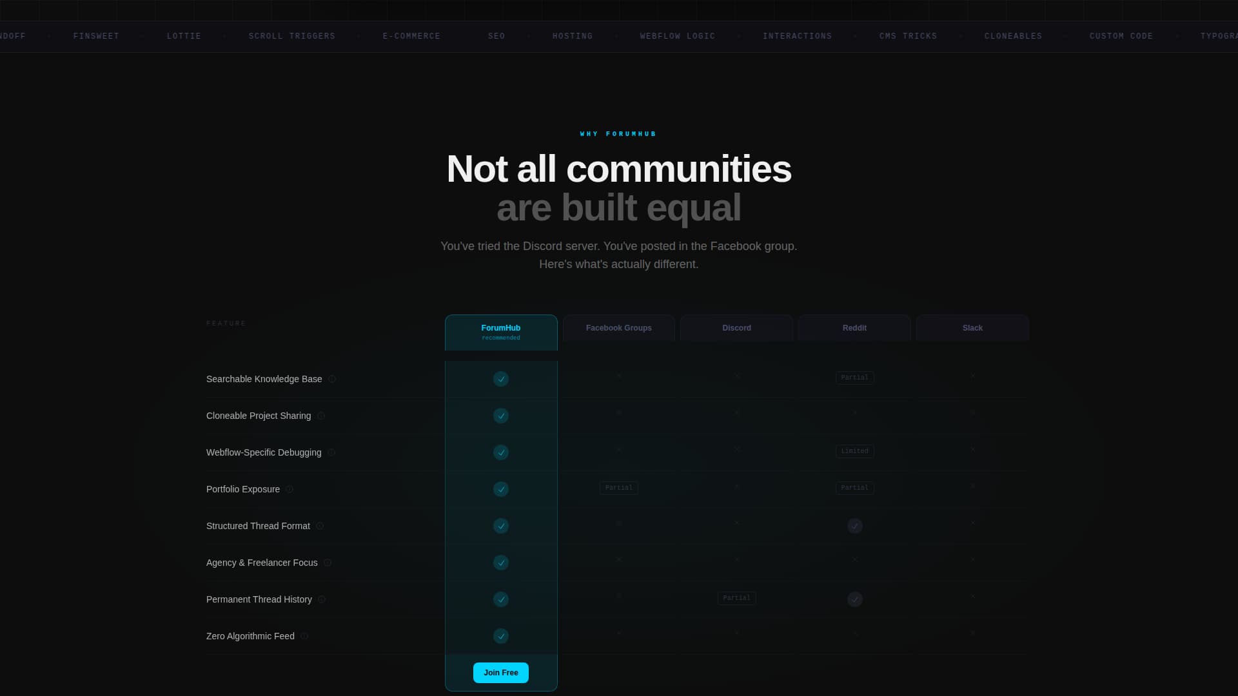Click the FINSWEET topic tag
1238x696 pixels.
point(96,36)
